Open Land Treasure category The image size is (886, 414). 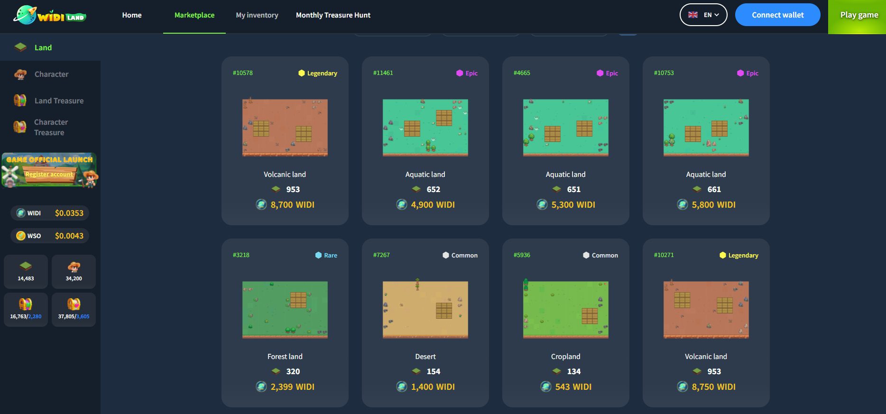(x=50, y=101)
